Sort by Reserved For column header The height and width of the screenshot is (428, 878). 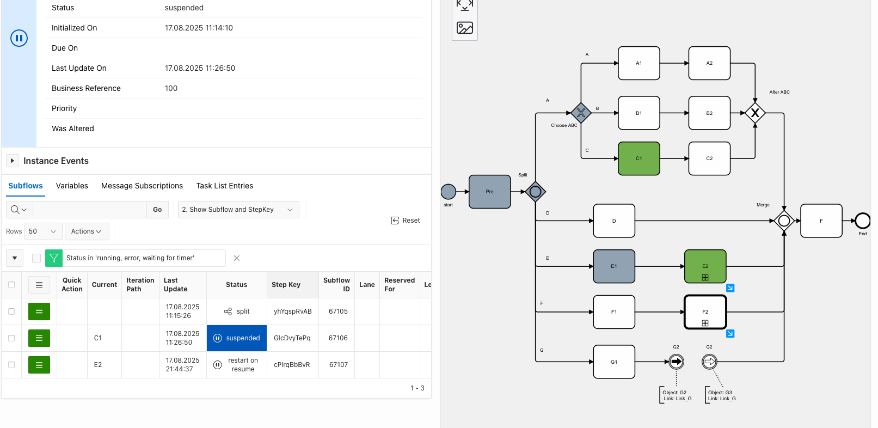(x=400, y=285)
